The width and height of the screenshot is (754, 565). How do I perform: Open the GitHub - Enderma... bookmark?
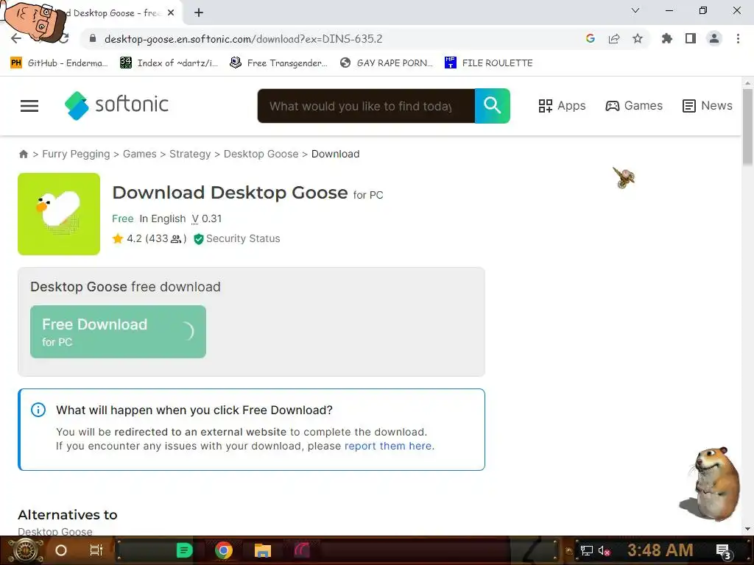59,63
